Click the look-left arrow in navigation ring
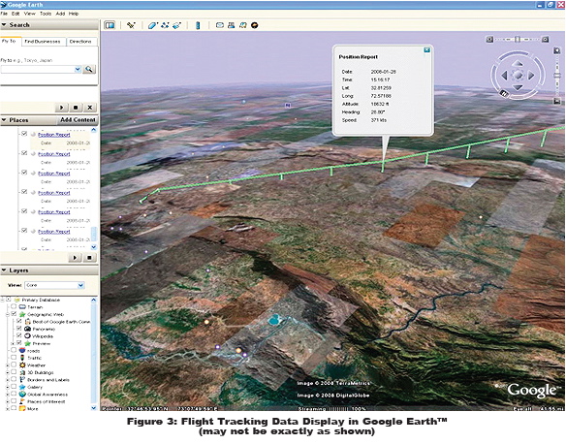Screen dimensions: 566x444 [x=504, y=76]
